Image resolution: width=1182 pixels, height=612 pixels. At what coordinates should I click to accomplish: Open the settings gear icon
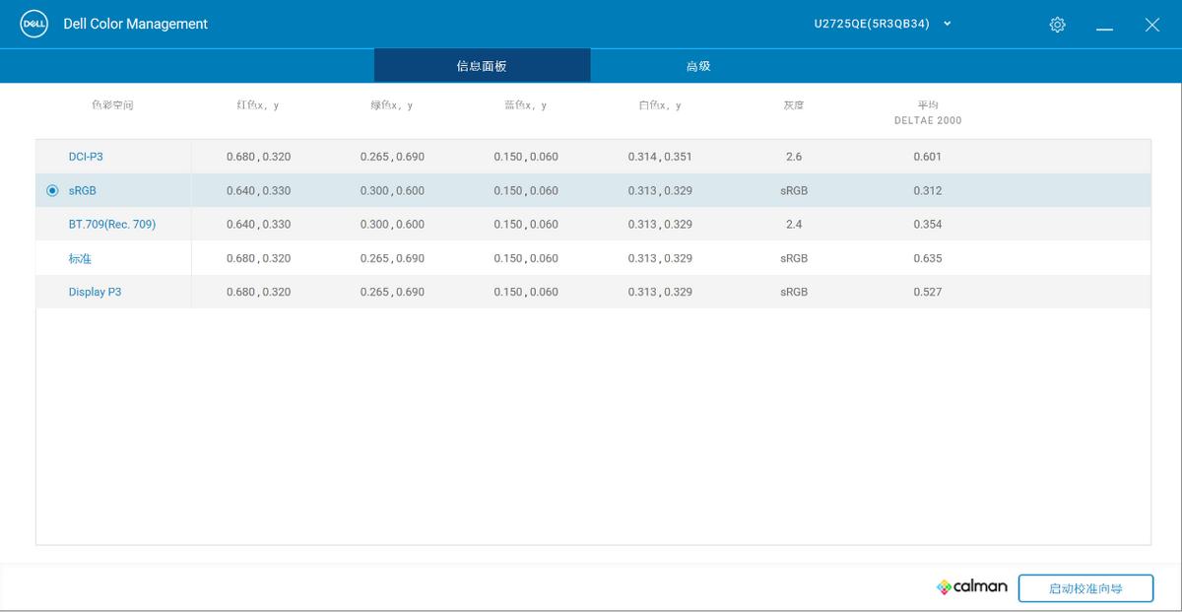(1057, 25)
